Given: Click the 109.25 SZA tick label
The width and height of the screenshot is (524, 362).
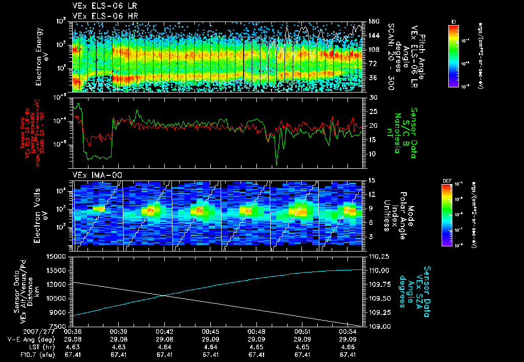Looking at the screenshot, I should (379, 312).
